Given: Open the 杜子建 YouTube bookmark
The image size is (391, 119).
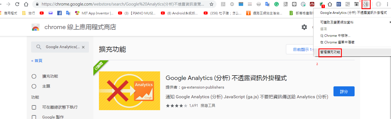Looking at the screenshot, I should click(x=223, y=13).
